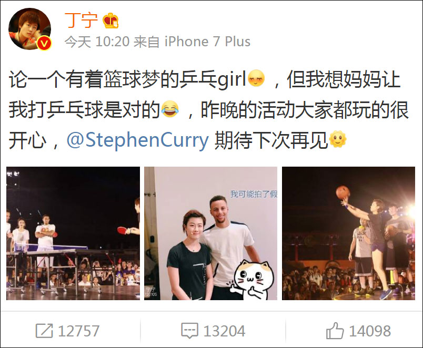Like the post with the thumbs-up icon

click(x=335, y=331)
